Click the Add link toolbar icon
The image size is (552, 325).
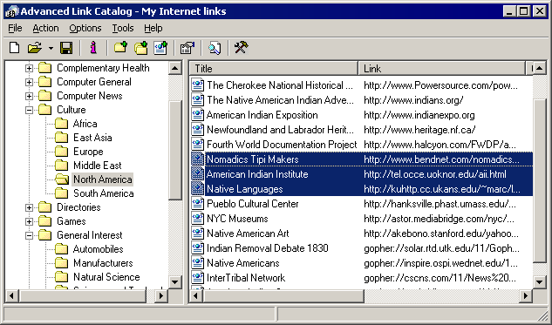[160, 47]
